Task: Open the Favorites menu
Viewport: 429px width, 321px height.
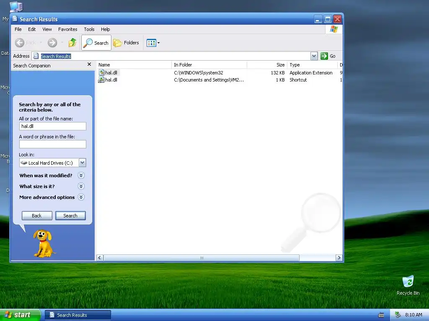Action: [x=67, y=29]
